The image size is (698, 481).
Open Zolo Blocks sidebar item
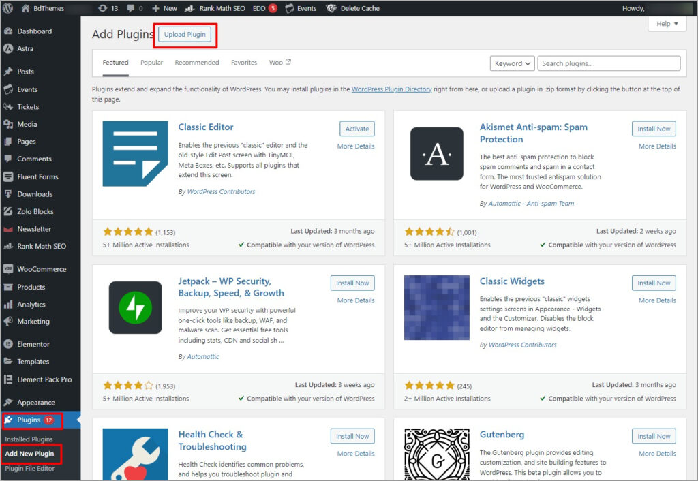(35, 211)
